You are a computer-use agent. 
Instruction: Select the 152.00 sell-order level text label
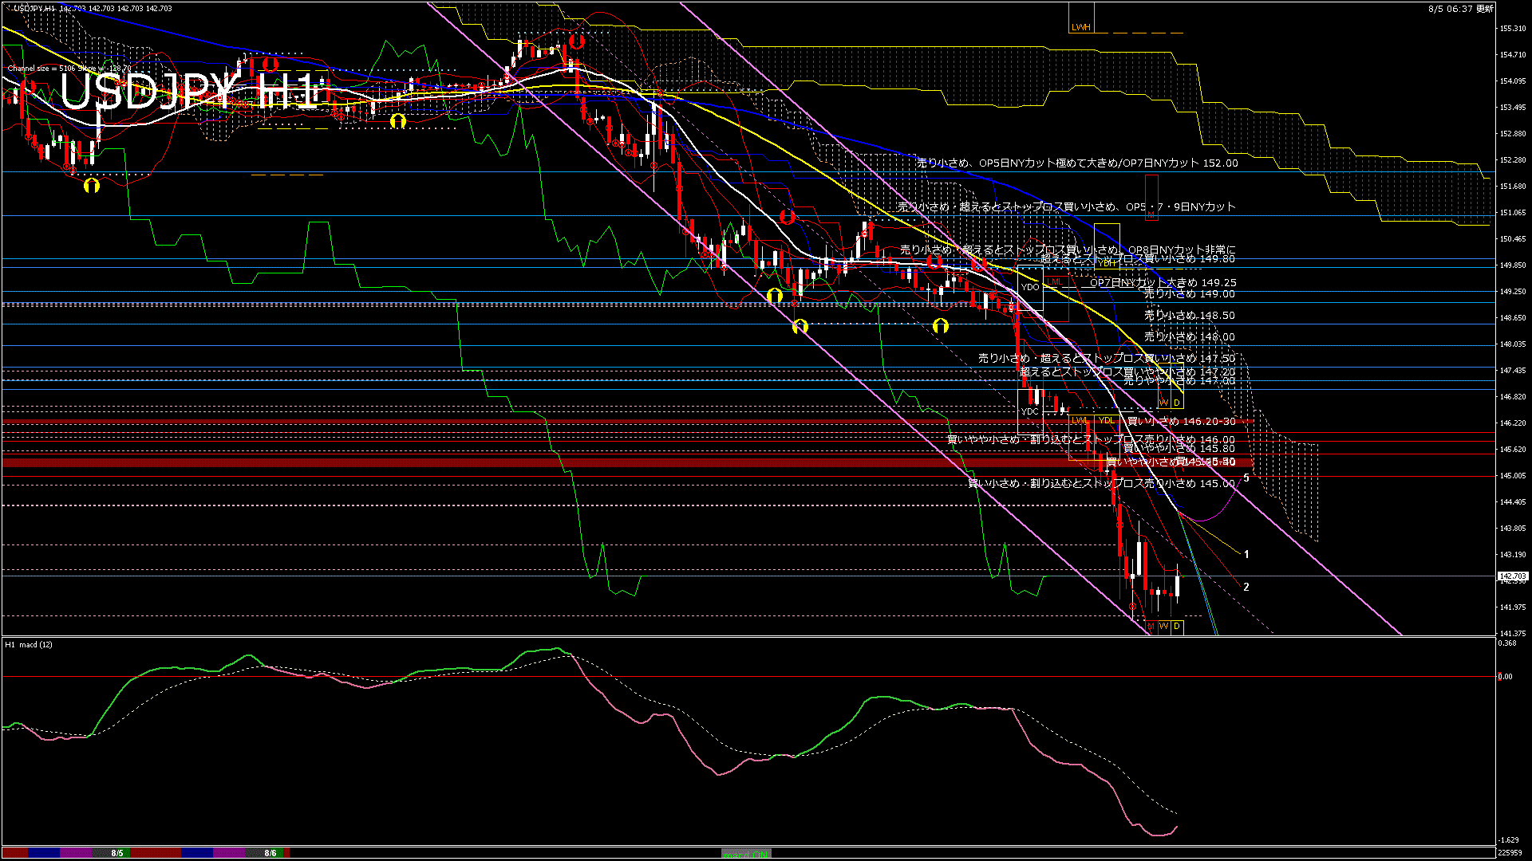point(1077,163)
